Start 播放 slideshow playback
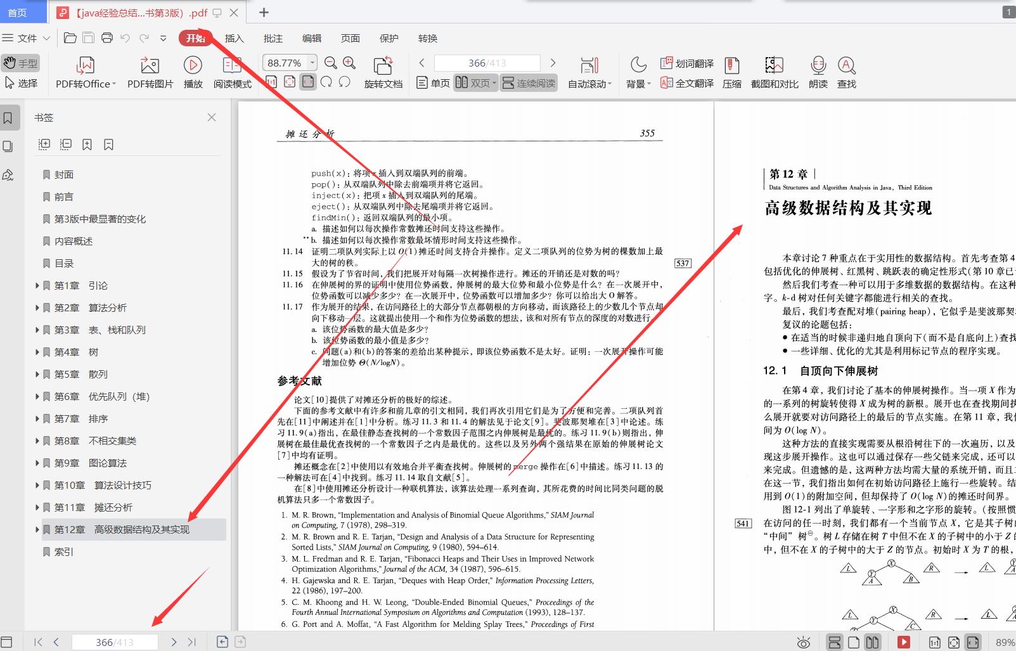This screenshot has width=1016, height=651. (193, 72)
